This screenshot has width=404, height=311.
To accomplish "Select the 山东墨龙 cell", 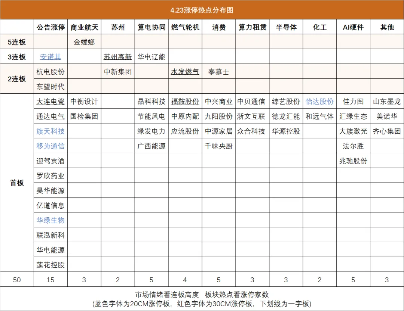I will (387, 102).
